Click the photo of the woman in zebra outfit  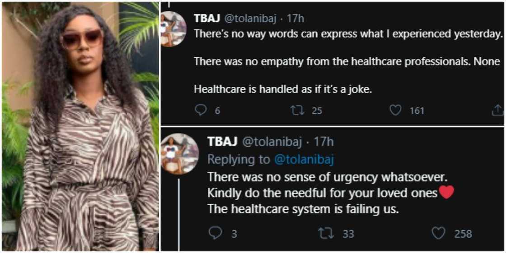click(80, 126)
